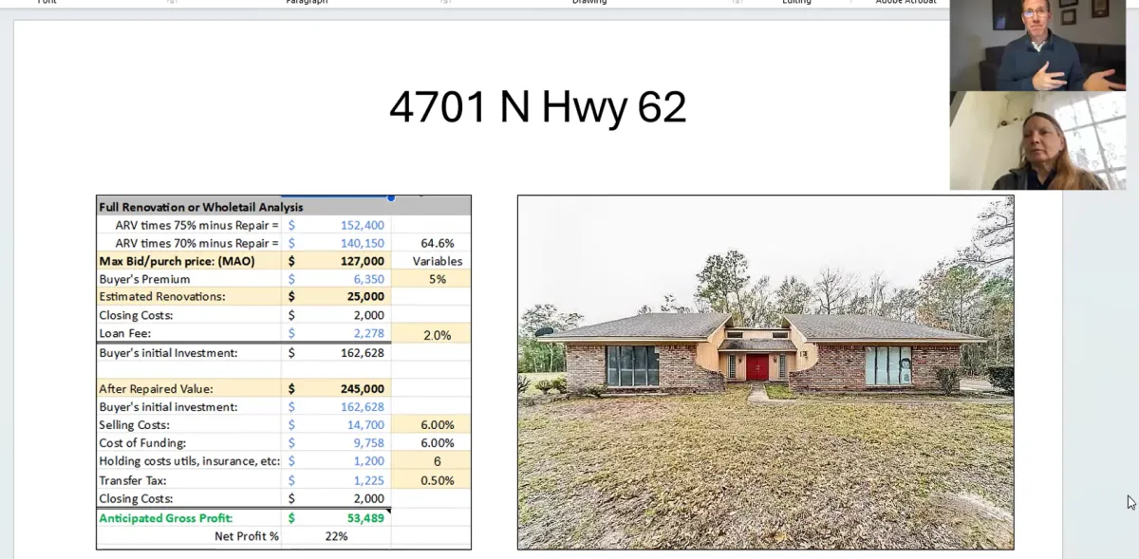The height and width of the screenshot is (559, 1139).
Task: Select the Holding costs utils, insurance label
Action: pyautogui.click(x=190, y=460)
